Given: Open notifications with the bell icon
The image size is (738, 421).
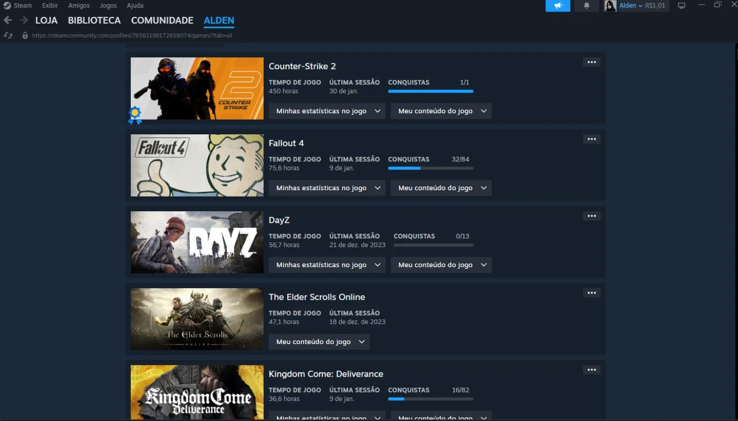Looking at the screenshot, I should [587, 5].
